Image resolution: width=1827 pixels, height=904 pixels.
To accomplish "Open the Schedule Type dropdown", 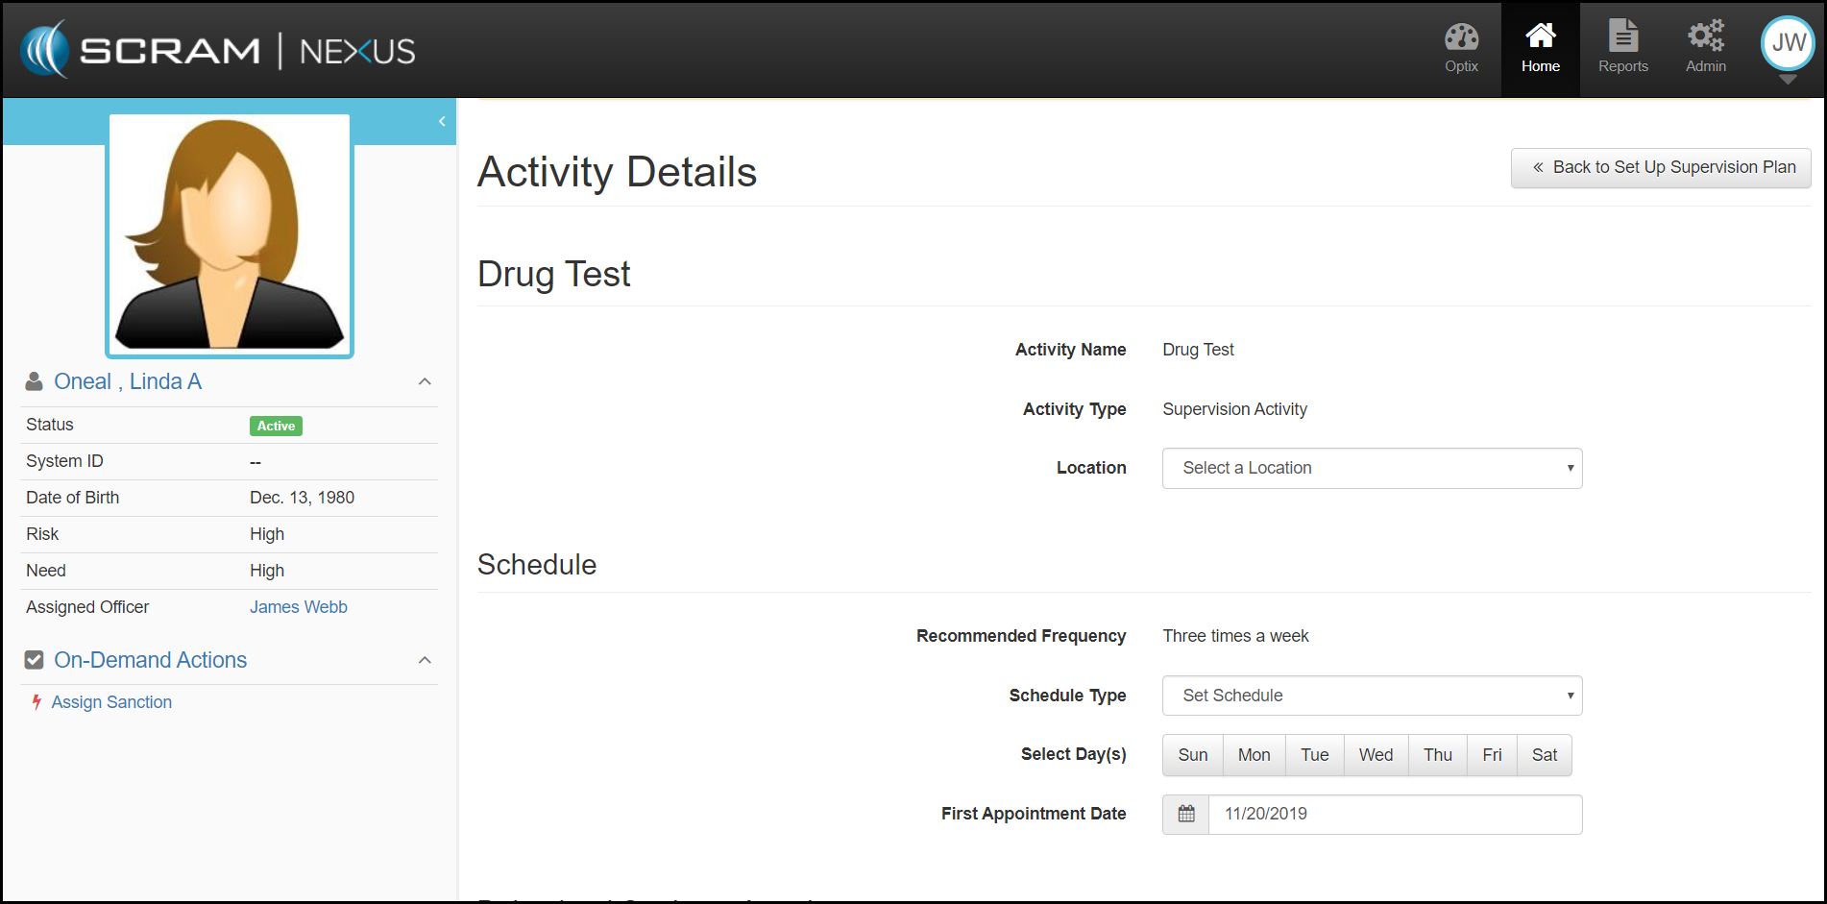I will click(x=1372, y=696).
